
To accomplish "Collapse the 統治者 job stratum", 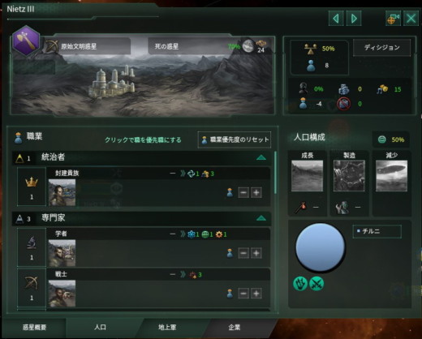I will (261, 157).
